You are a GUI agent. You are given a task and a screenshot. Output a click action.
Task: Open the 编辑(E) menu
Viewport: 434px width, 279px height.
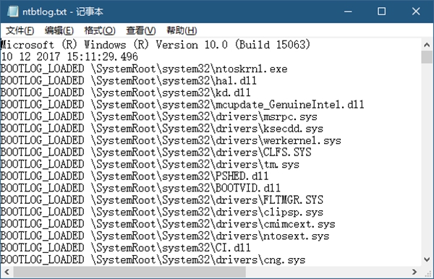click(x=59, y=30)
